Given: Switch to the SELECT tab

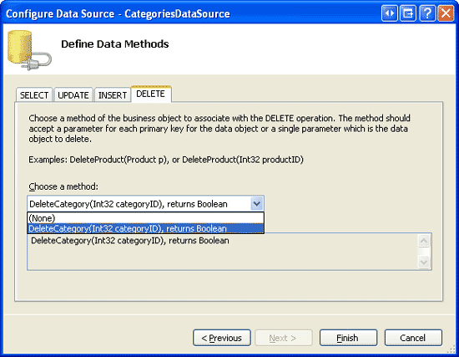Looking at the screenshot, I should (34, 95).
